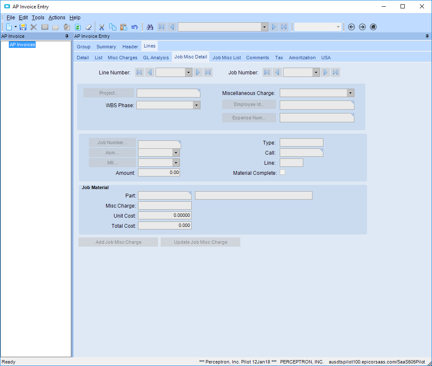Click the paperclip Attachments icon

click(x=67, y=27)
